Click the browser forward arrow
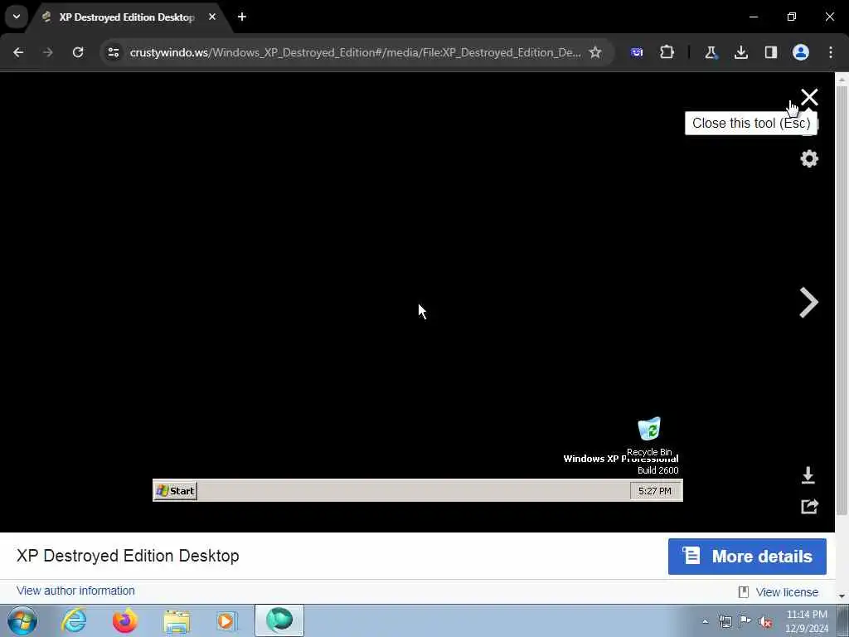The width and height of the screenshot is (849, 637). [x=47, y=52]
